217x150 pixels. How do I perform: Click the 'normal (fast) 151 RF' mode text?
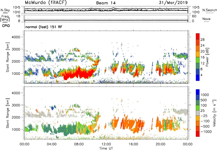coord(44,27)
